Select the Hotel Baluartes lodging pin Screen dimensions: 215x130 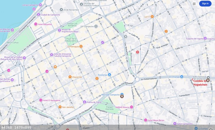coord(36,24)
